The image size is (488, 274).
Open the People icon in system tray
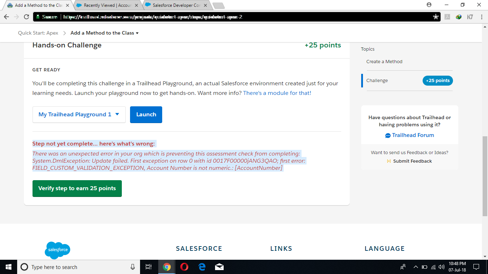403,267
